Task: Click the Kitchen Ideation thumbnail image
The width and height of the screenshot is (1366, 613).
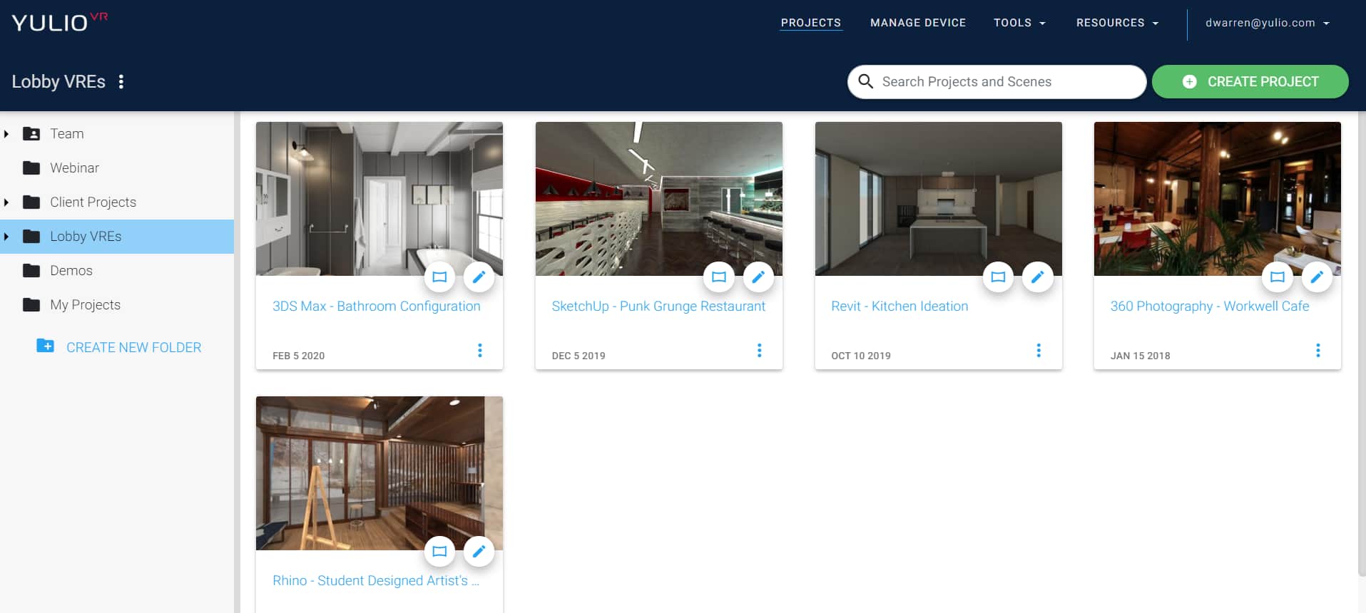Action: (938, 199)
